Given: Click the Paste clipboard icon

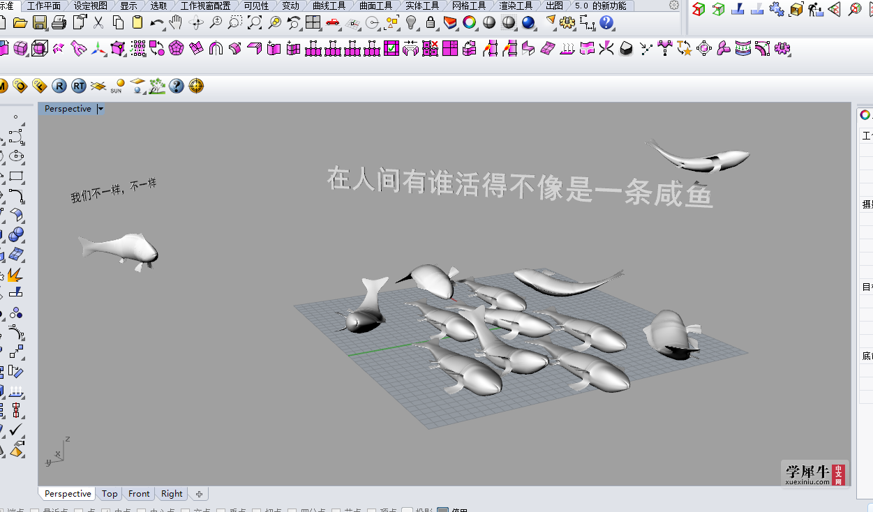Looking at the screenshot, I should coord(137,22).
